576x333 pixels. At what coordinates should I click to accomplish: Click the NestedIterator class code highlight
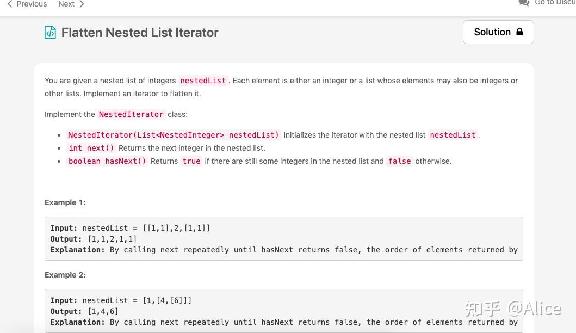tap(131, 114)
